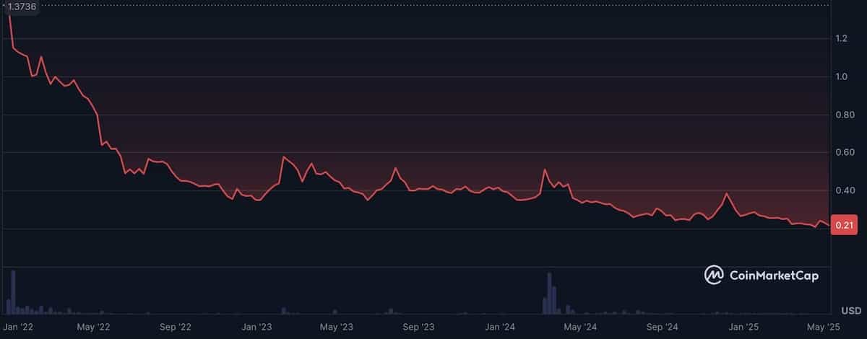
Task: Click the 1.2 price axis label
Action: [x=842, y=38]
